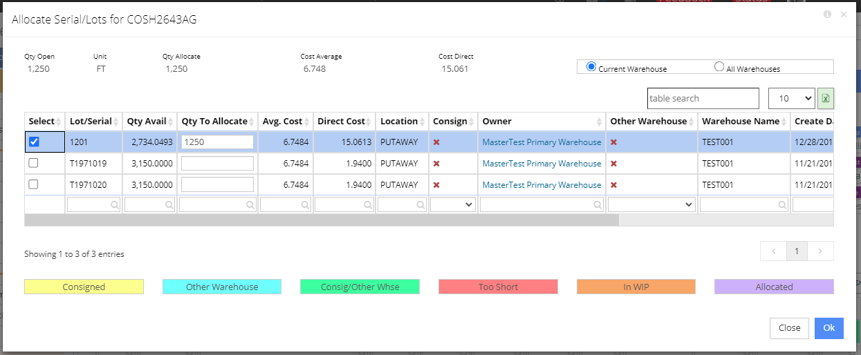Open page size dropdown showing 10
Viewport: 861px width, 355px height.
(791, 99)
